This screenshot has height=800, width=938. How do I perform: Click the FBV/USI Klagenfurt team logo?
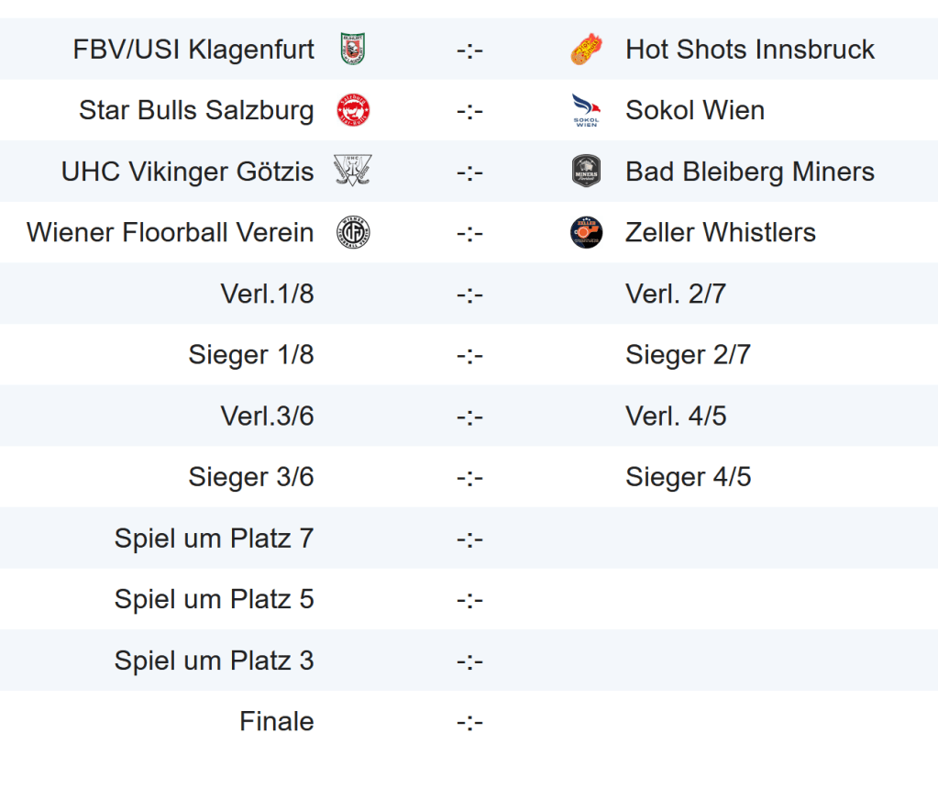pos(353,49)
